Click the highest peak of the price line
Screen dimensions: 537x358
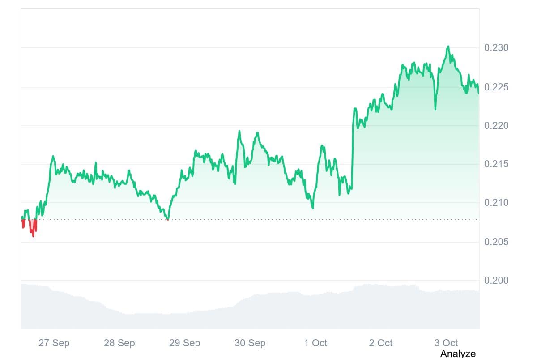pyautogui.click(x=448, y=47)
